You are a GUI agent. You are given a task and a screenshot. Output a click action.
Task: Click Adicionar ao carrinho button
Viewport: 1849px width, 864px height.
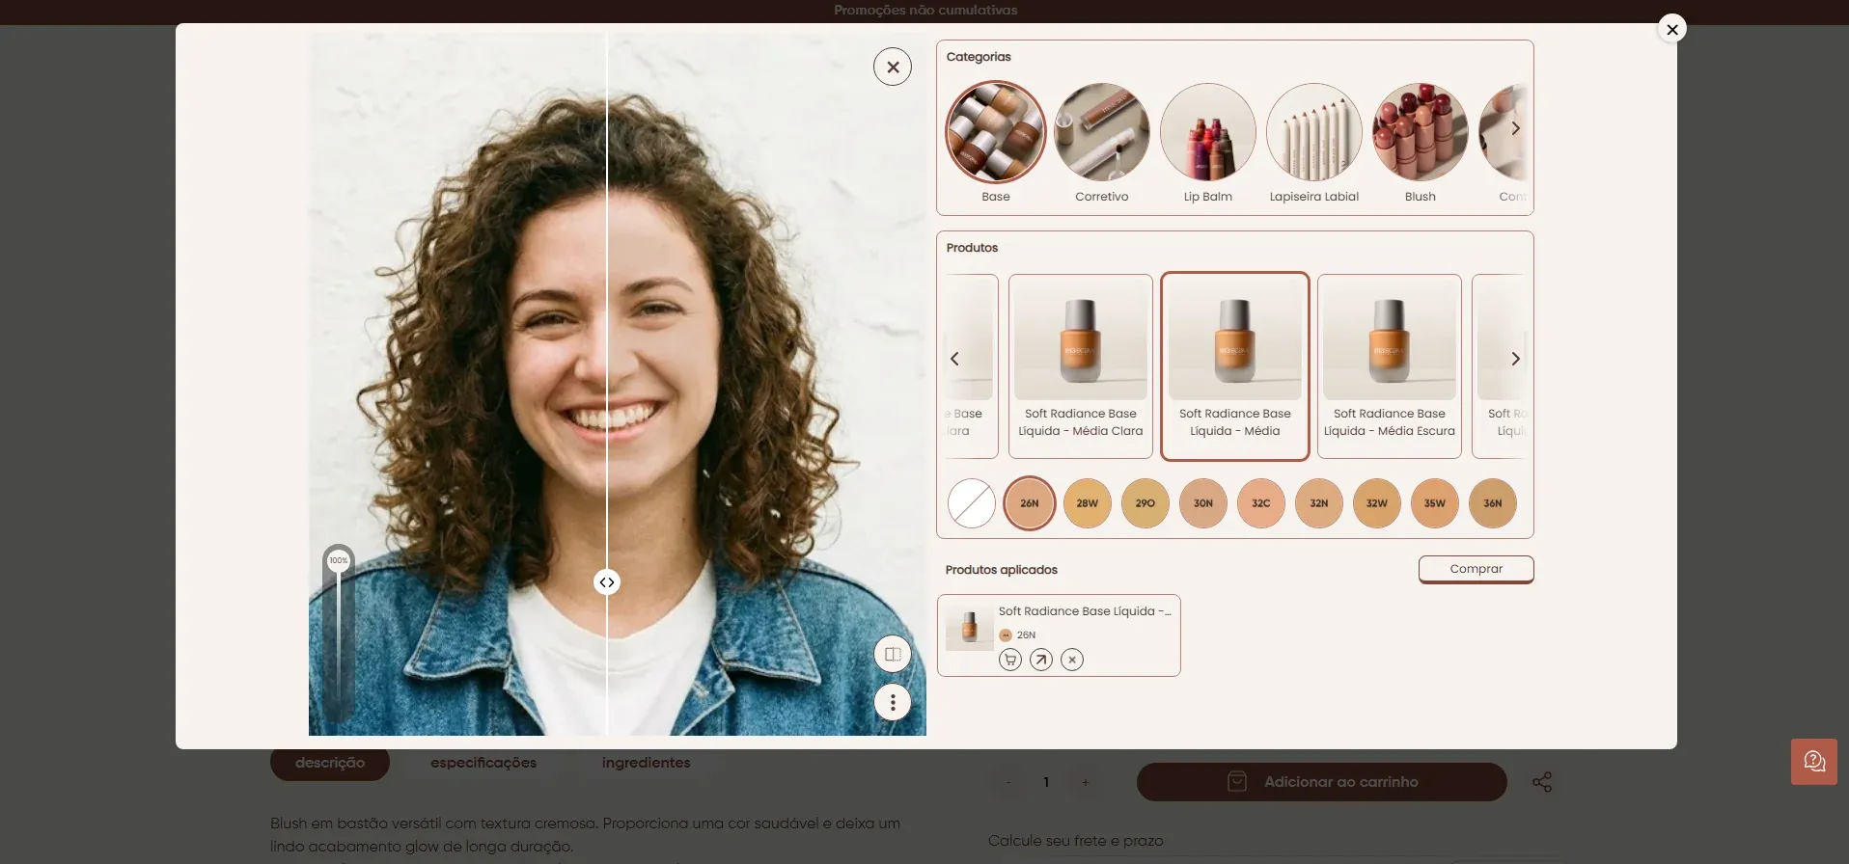pos(1322,782)
